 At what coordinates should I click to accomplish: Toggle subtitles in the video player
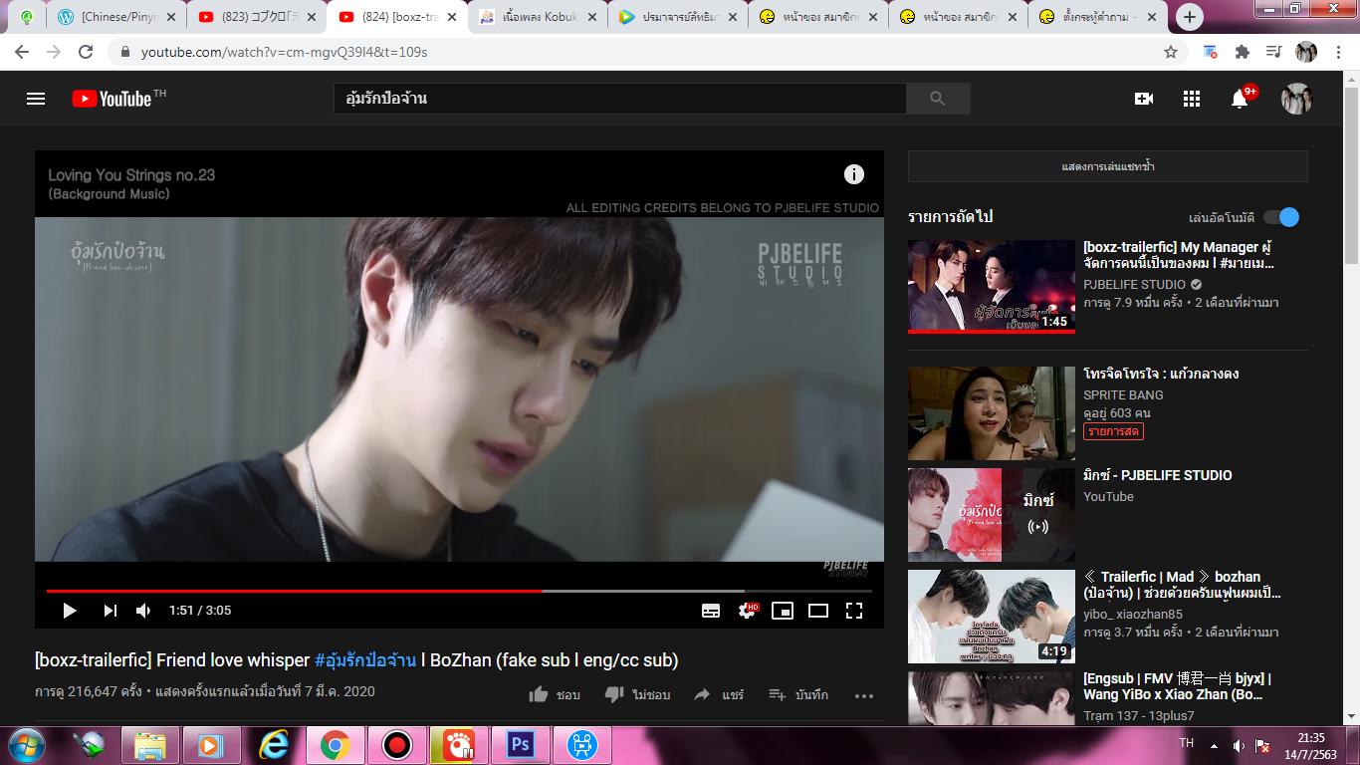coord(711,611)
